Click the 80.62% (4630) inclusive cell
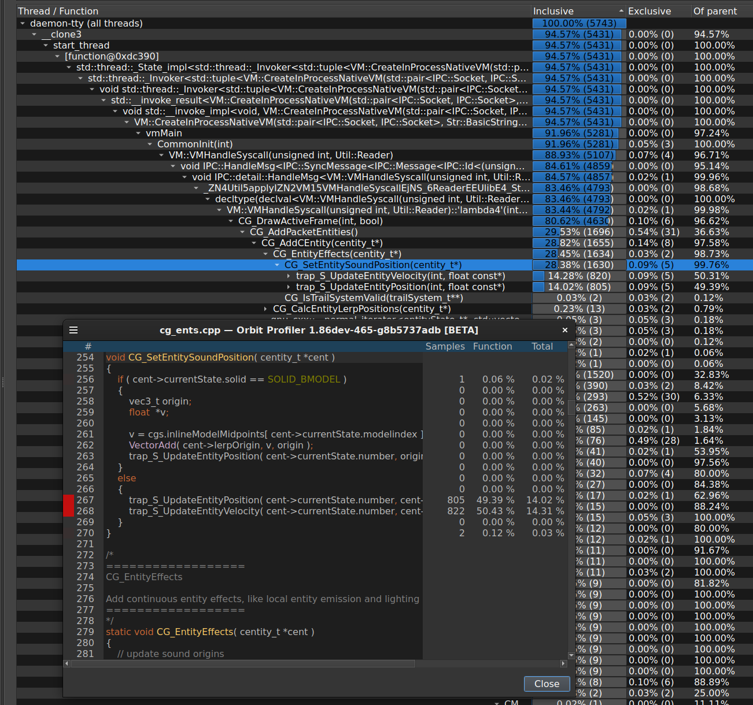Screen dimensions: 753x705 coord(579,221)
